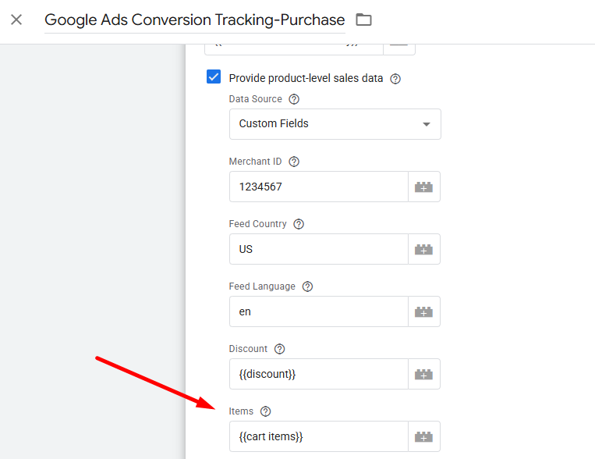Click the Items field with cart items
The height and width of the screenshot is (459, 595).
pyautogui.click(x=318, y=437)
